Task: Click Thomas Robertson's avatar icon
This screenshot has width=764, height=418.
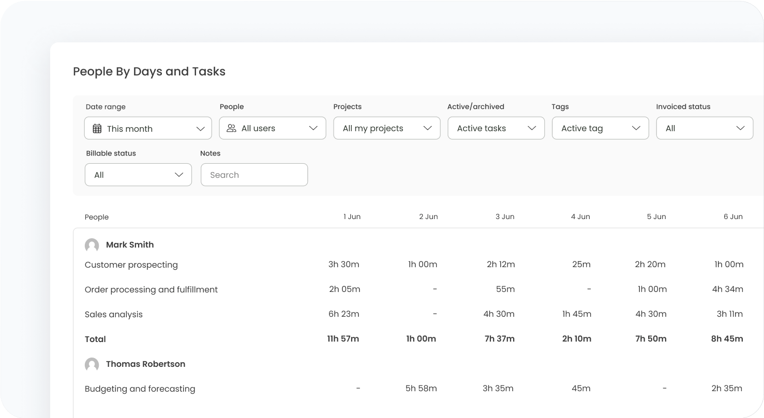Action: point(92,364)
